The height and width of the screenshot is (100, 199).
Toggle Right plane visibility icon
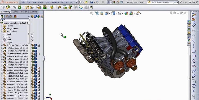click(32, 40)
